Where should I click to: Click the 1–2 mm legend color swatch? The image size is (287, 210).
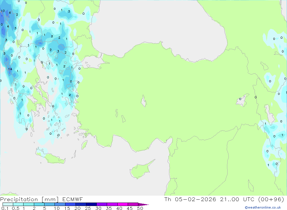pyautogui.click(x=28, y=204)
